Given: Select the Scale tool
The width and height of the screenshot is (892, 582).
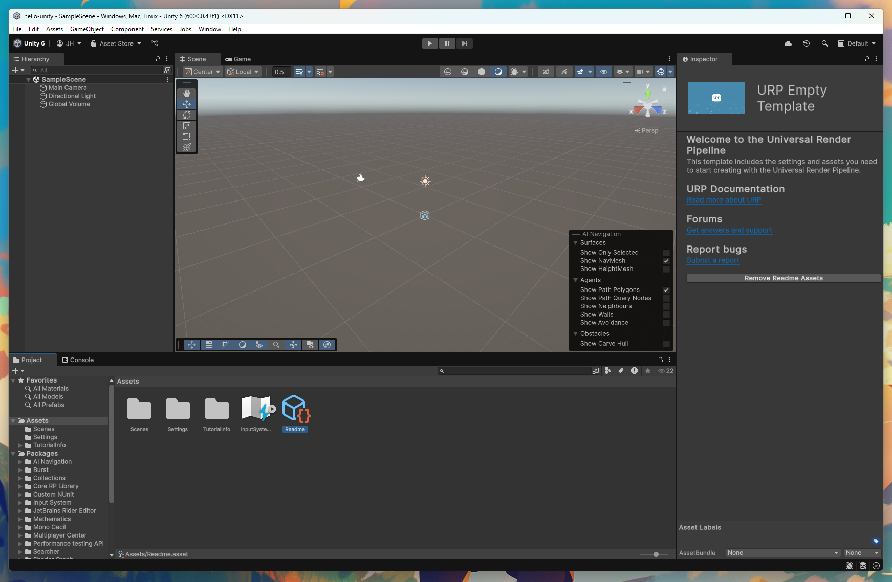Looking at the screenshot, I should [x=187, y=126].
